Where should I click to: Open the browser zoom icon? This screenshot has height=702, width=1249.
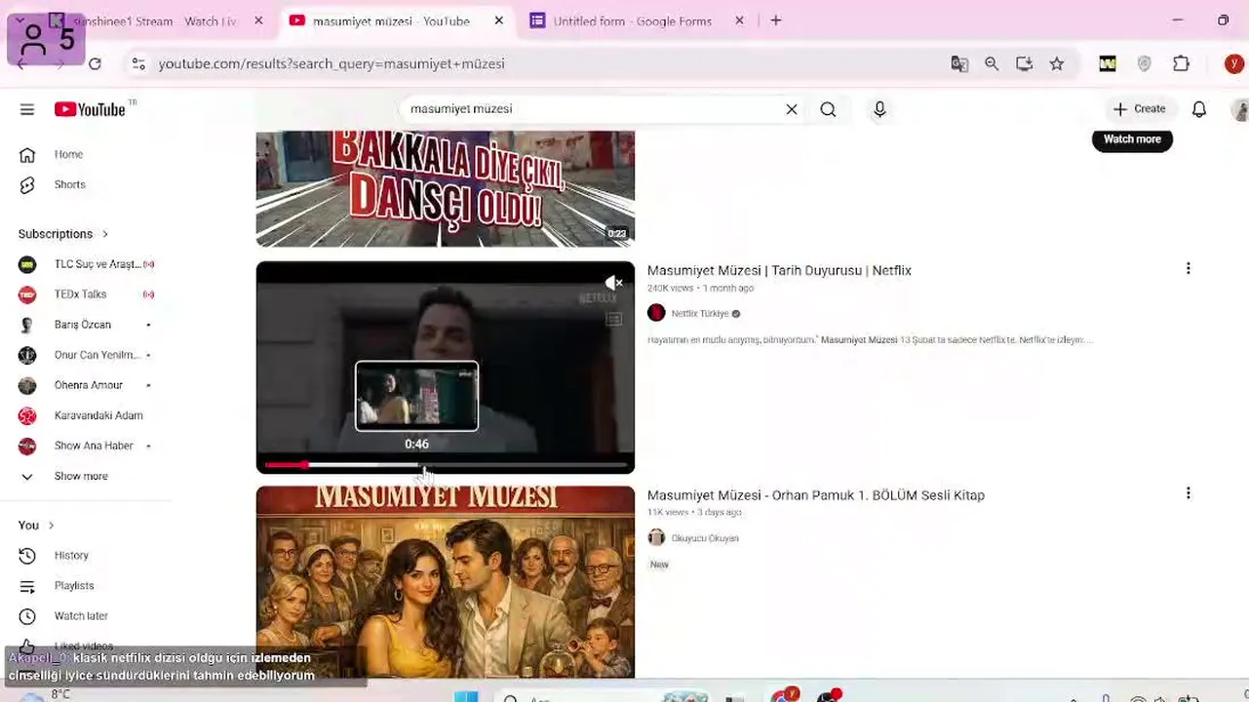[x=992, y=63]
